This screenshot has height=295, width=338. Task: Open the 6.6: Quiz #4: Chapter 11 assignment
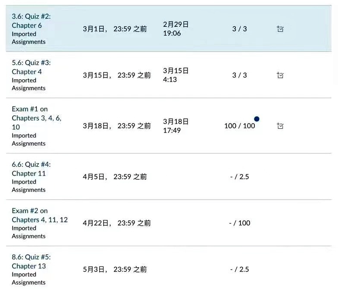(31, 169)
